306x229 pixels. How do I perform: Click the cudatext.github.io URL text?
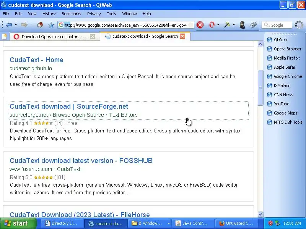point(31,68)
